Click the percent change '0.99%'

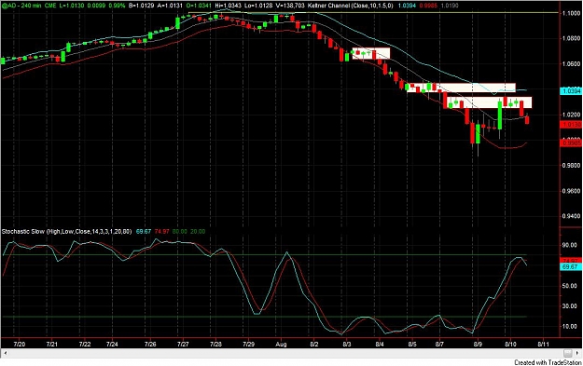117,6
